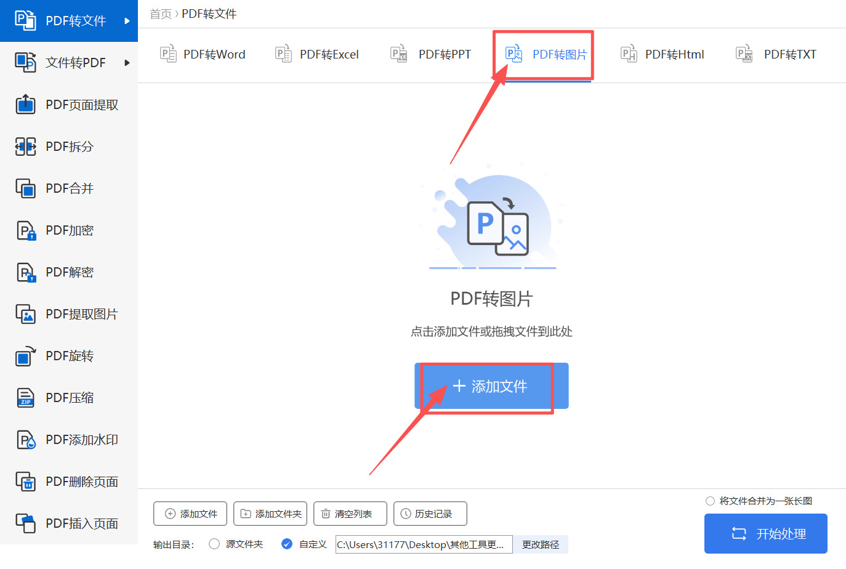The height and width of the screenshot is (569, 846).
Task: Click the PDF转图片 heading under the illustration
Action: pos(491,299)
